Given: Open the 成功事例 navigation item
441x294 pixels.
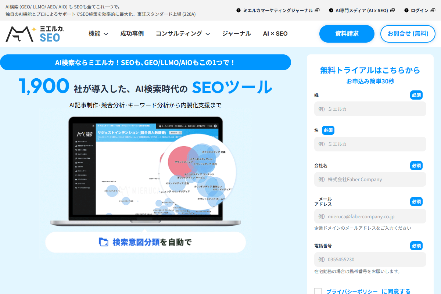Looking at the screenshot, I should coord(132,33).
